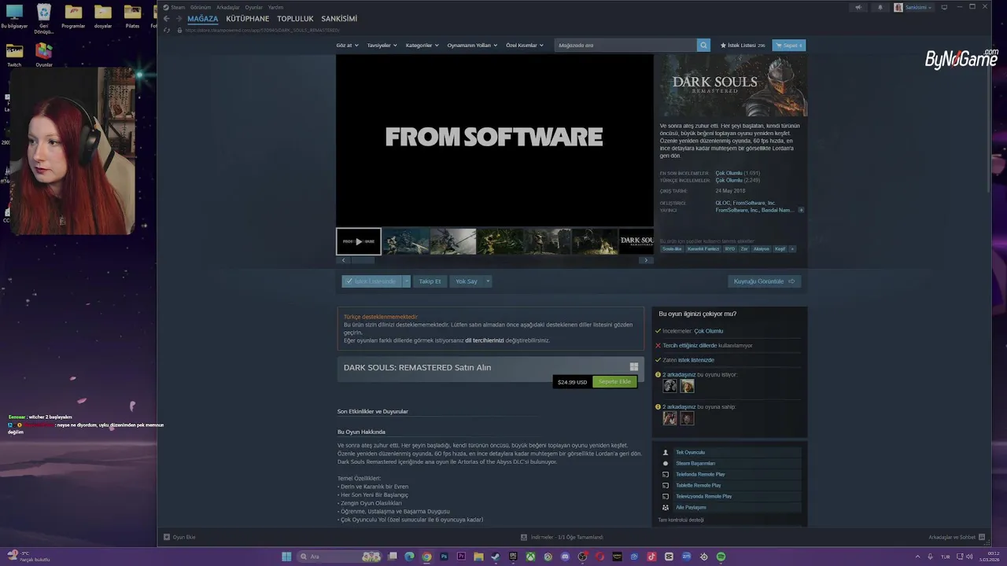Expand the Oynamanın Yolları menu
This screenshot has width=1007, height=566.
coord(472,46)
